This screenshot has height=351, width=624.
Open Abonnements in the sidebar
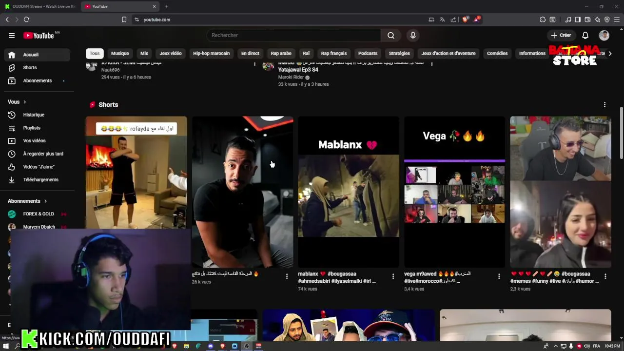click(x=38, y=80)
